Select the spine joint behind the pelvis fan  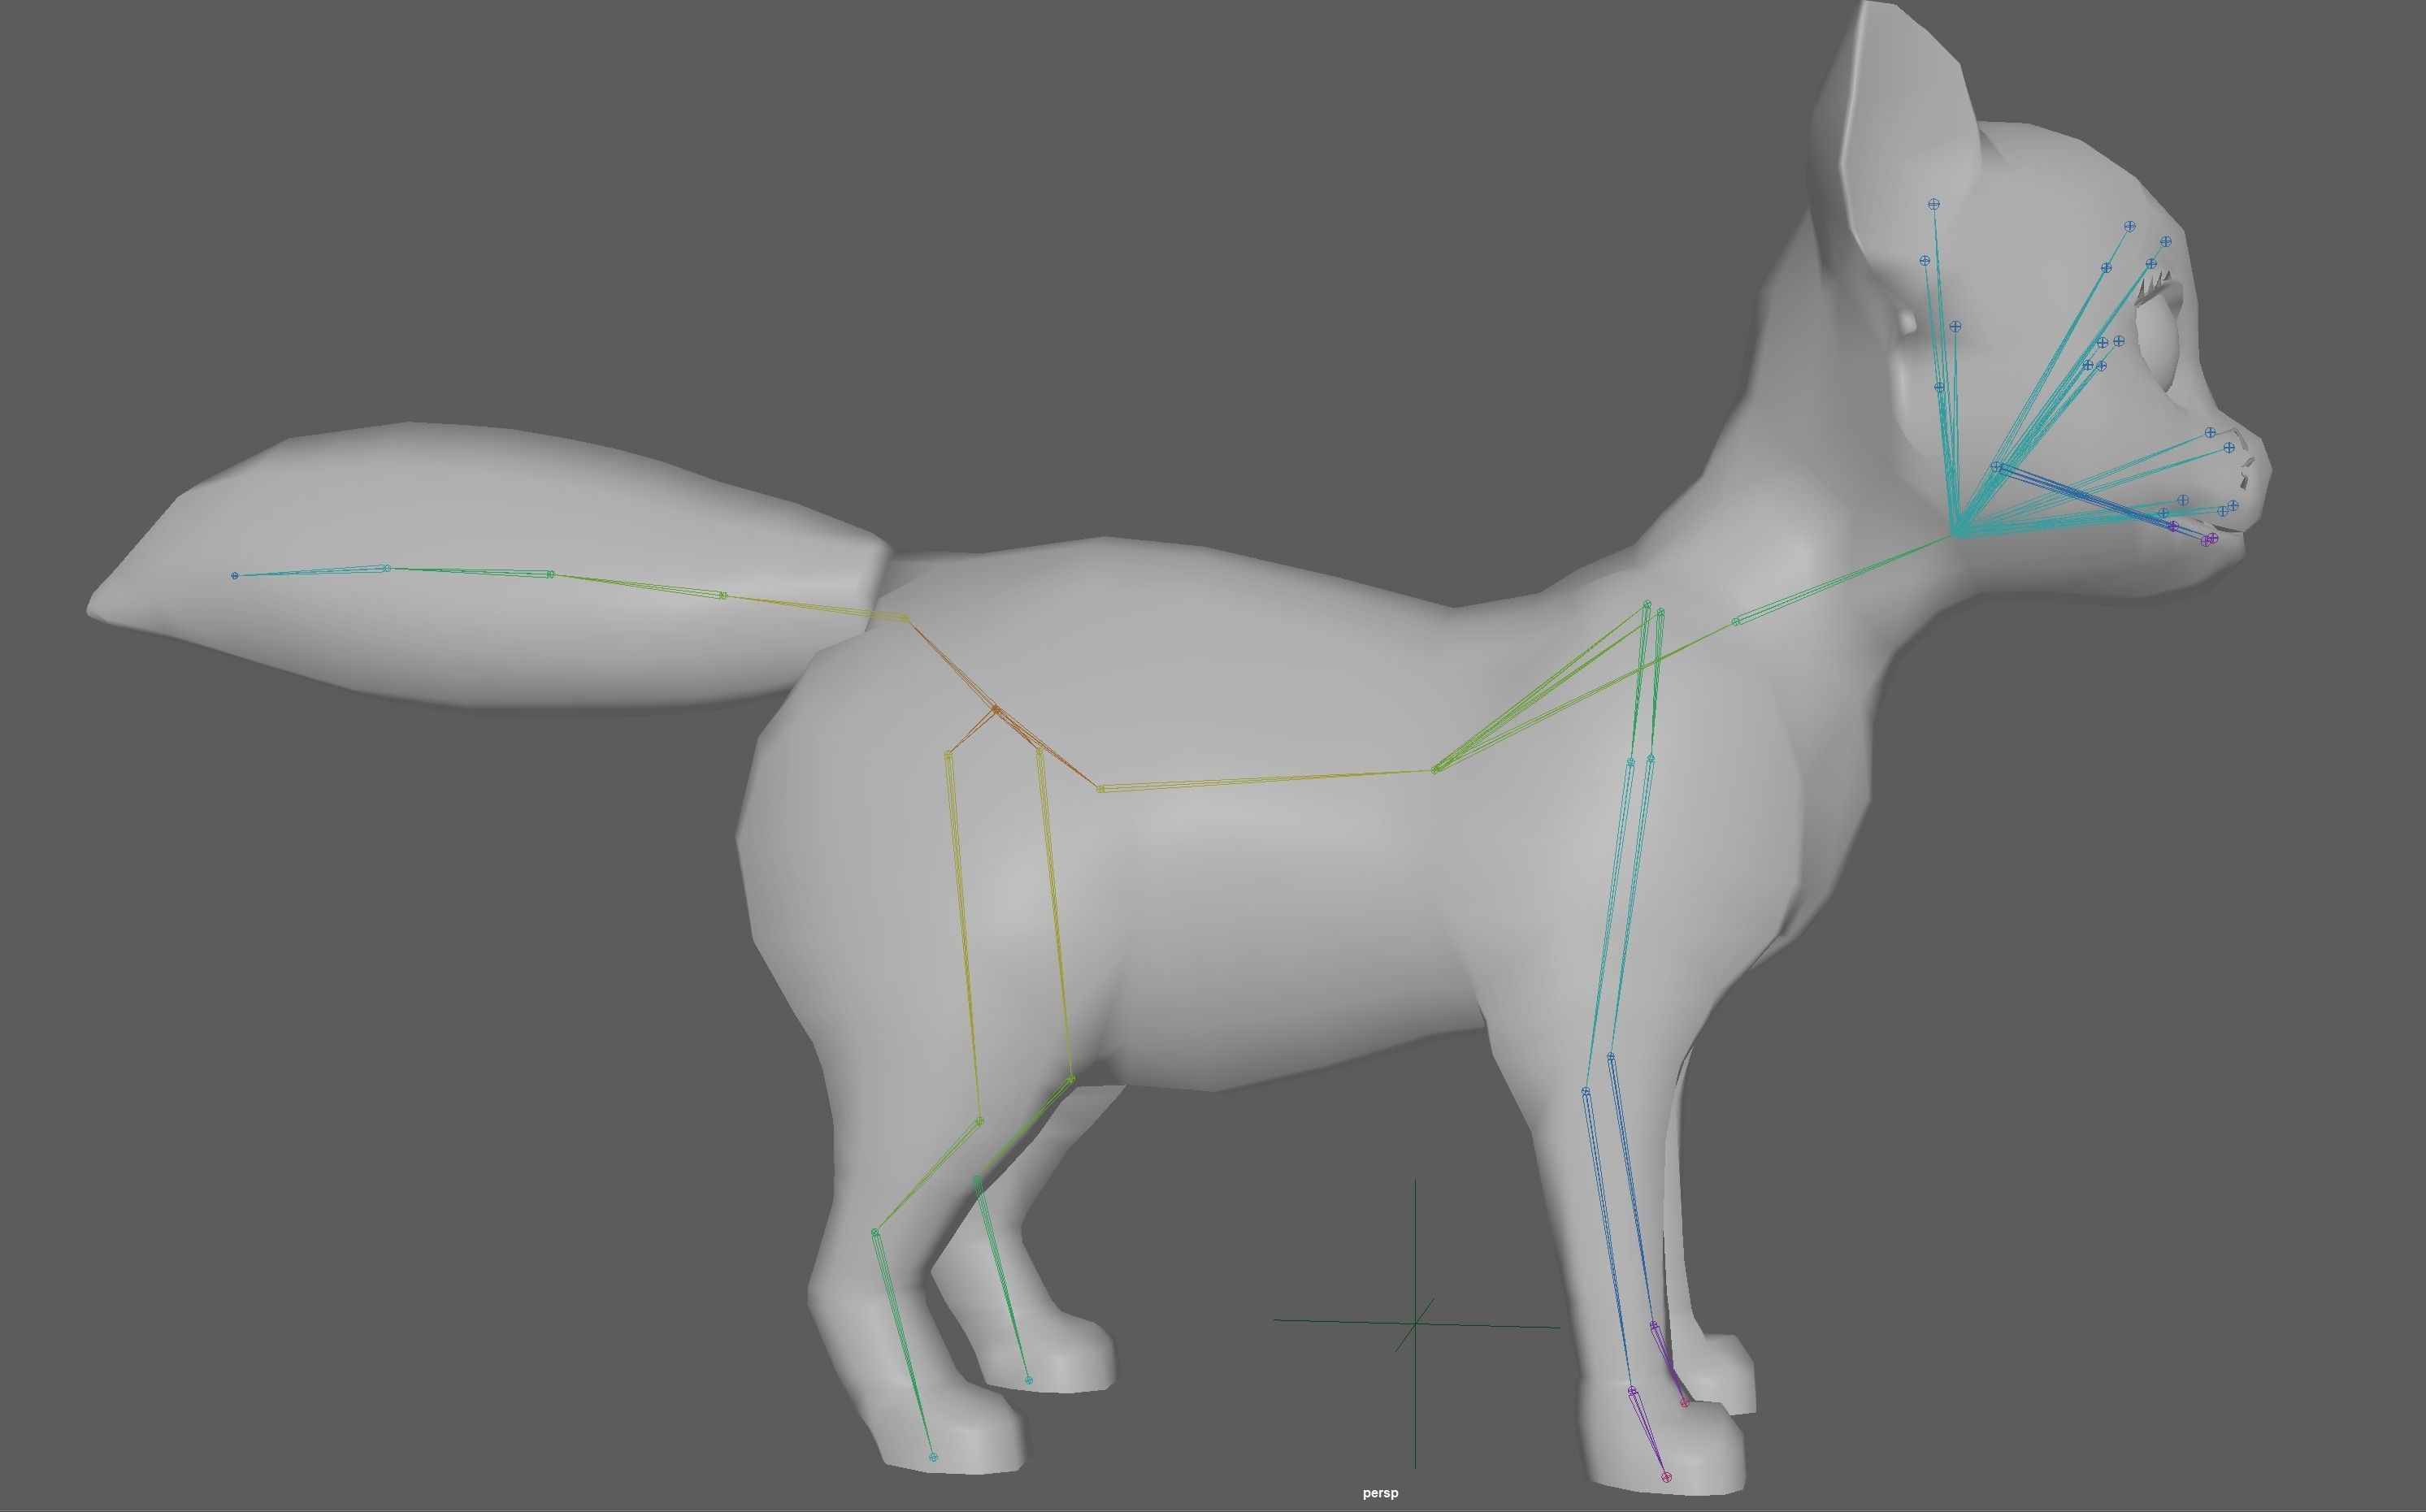pos(1101,789)
